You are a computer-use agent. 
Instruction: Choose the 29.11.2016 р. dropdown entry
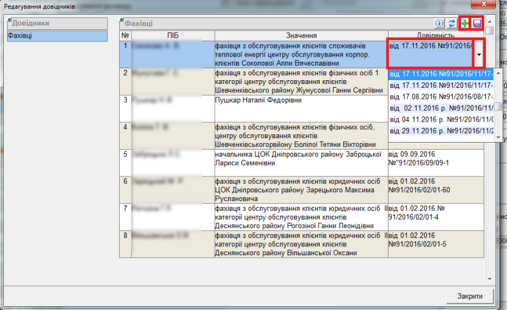[441, 131]
